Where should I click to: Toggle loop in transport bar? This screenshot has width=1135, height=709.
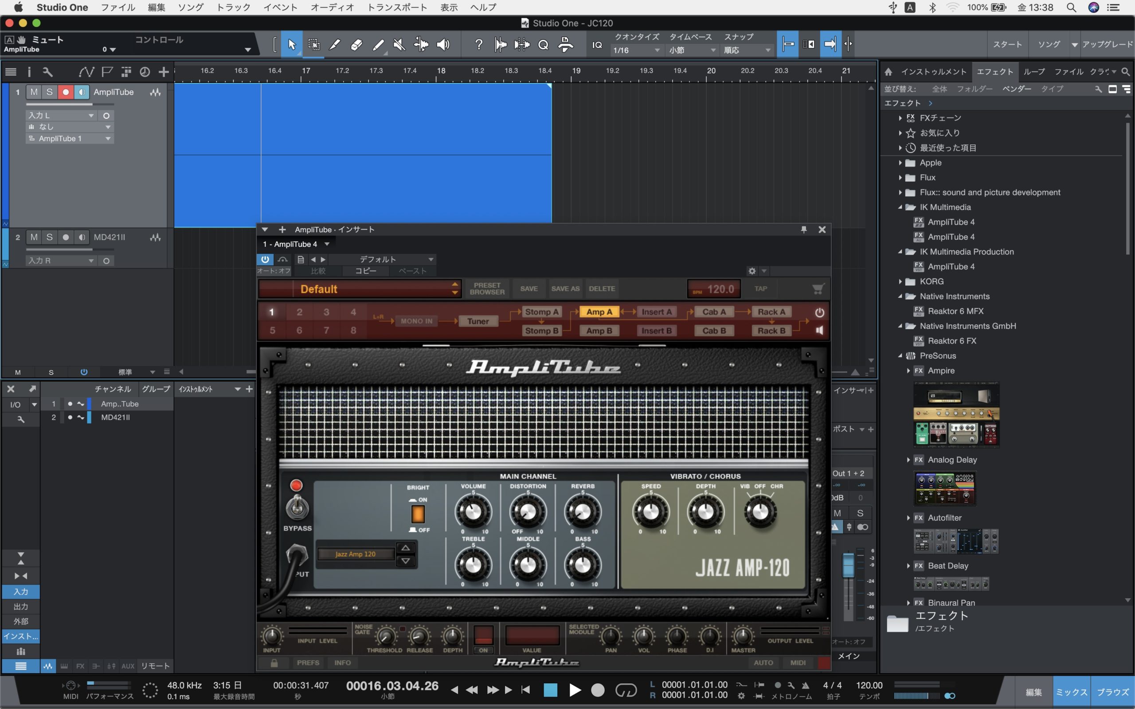point(626,690)
